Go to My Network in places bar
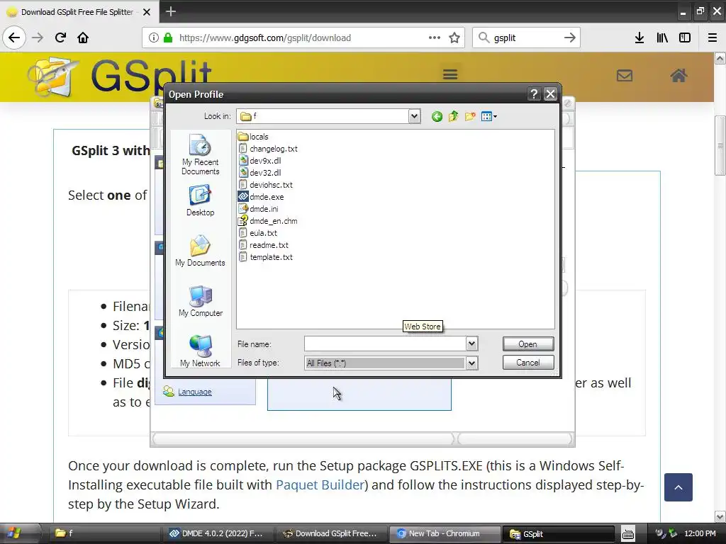Screen dimensions: 726x544 point(201,351)
